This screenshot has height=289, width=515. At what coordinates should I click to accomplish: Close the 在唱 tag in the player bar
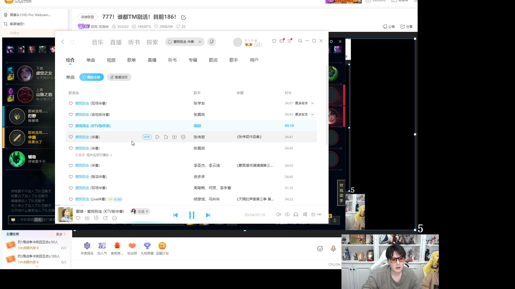click(x=147, y=211)
